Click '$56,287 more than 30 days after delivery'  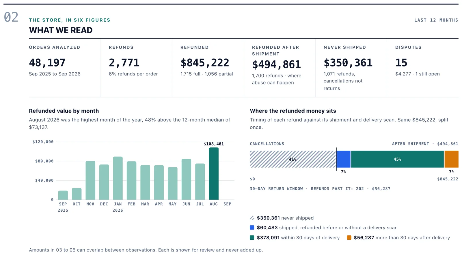tap(402, 238)
